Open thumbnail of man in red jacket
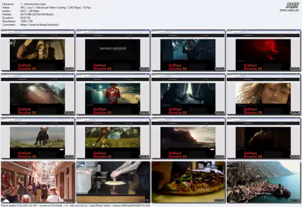The image size is (302, 207). click(x=113, y=94)
